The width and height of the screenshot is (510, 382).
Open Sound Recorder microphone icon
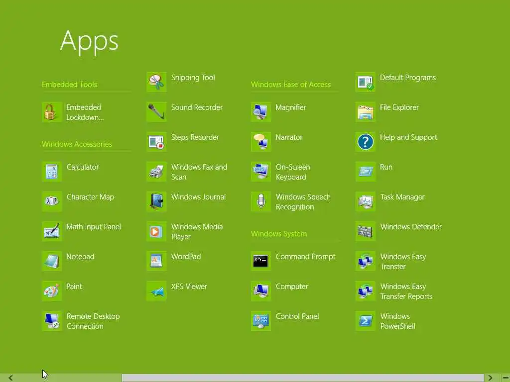click(x=156, y=112)
